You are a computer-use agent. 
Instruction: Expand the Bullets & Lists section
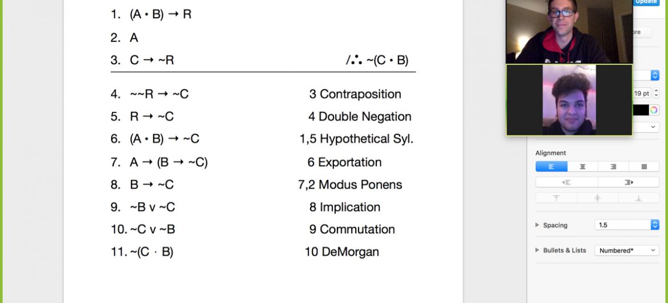[x=537, y=250]
